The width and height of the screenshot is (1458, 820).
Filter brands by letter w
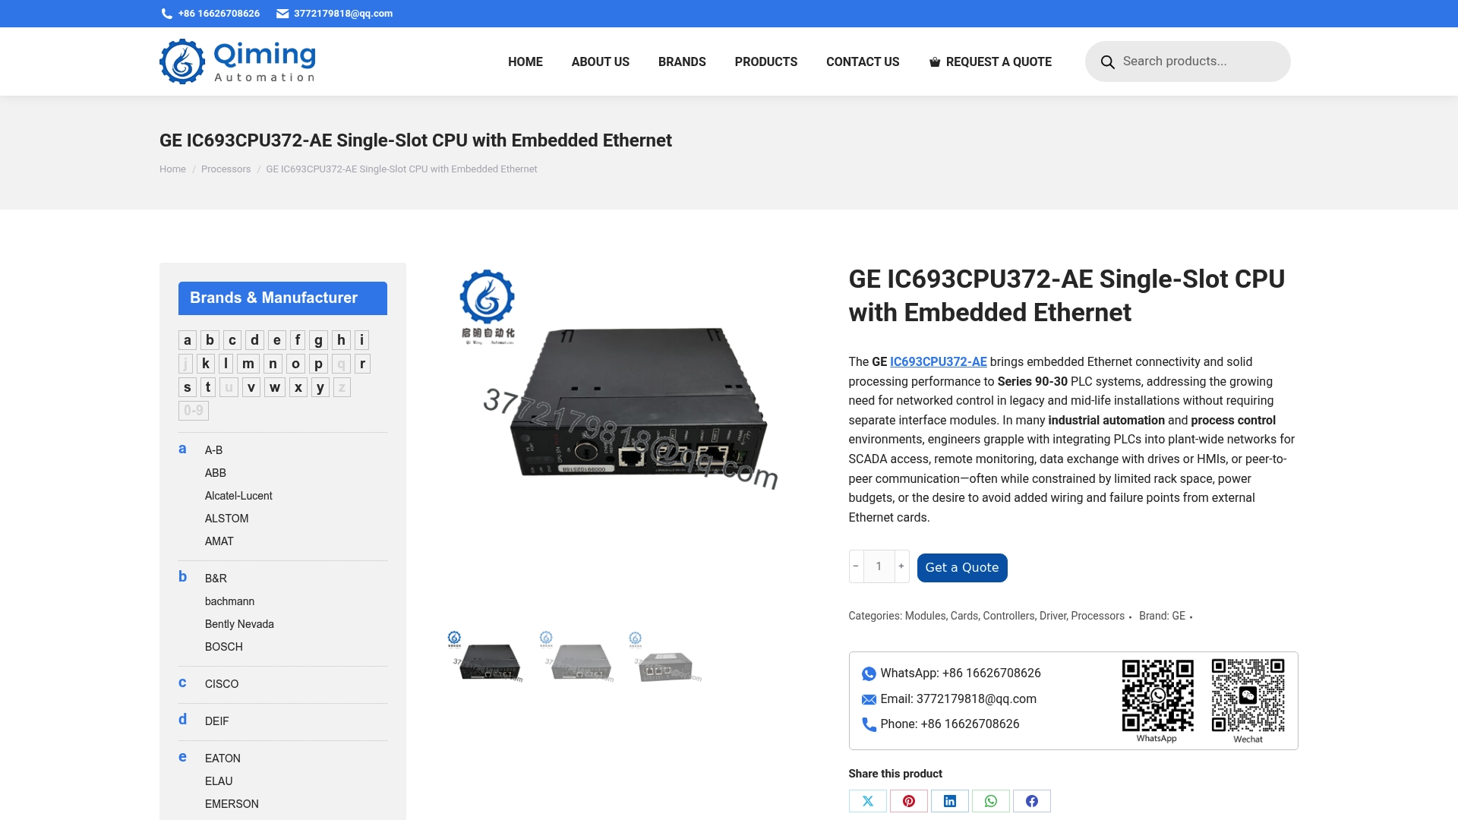tap(275, 387)
